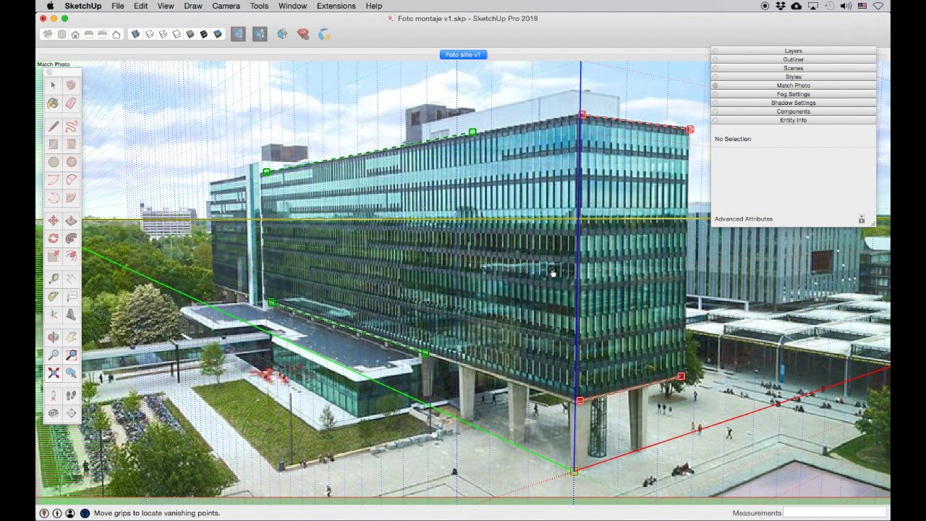Toggle the Scenes tray panel radio

coord(715,68)
